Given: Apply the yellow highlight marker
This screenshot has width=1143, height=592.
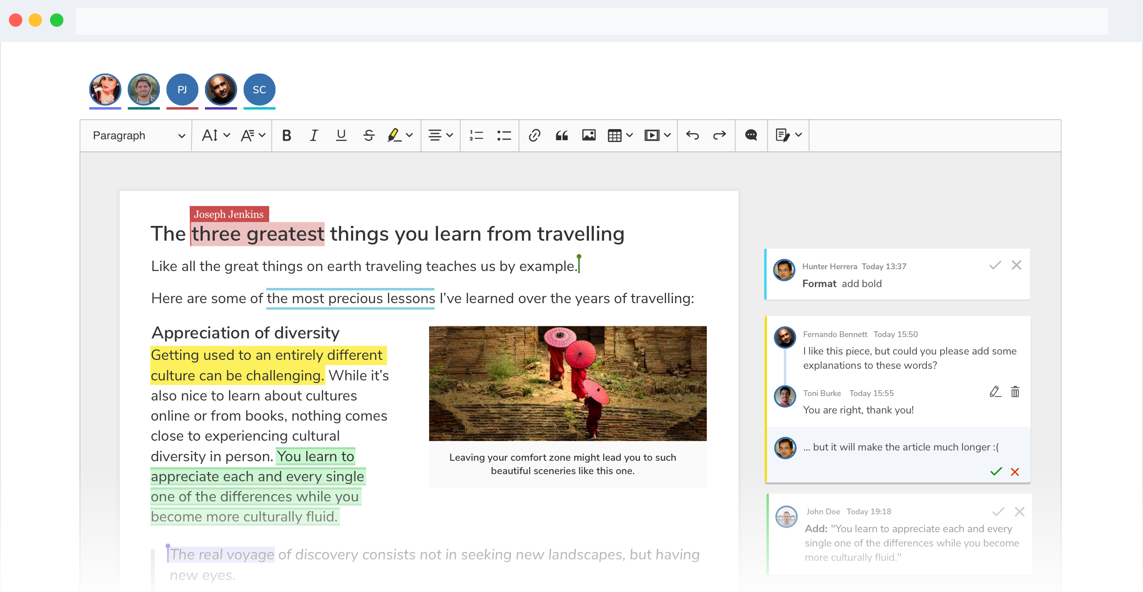Looking at the screenshot, I should tap(394, 135).
